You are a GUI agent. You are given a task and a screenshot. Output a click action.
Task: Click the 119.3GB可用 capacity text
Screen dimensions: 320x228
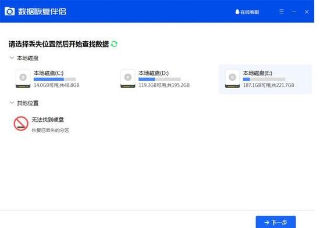164,85
